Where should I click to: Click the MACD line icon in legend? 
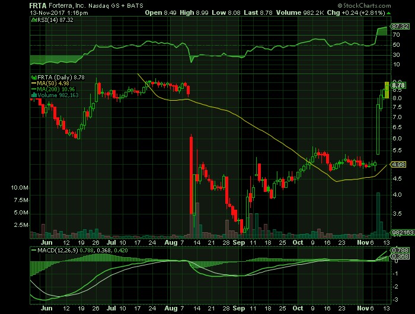[34, 250]
